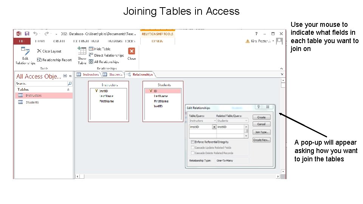Click the search magnifier icon in navigation pane
The image size is (363, 204).
pos(70,83)
